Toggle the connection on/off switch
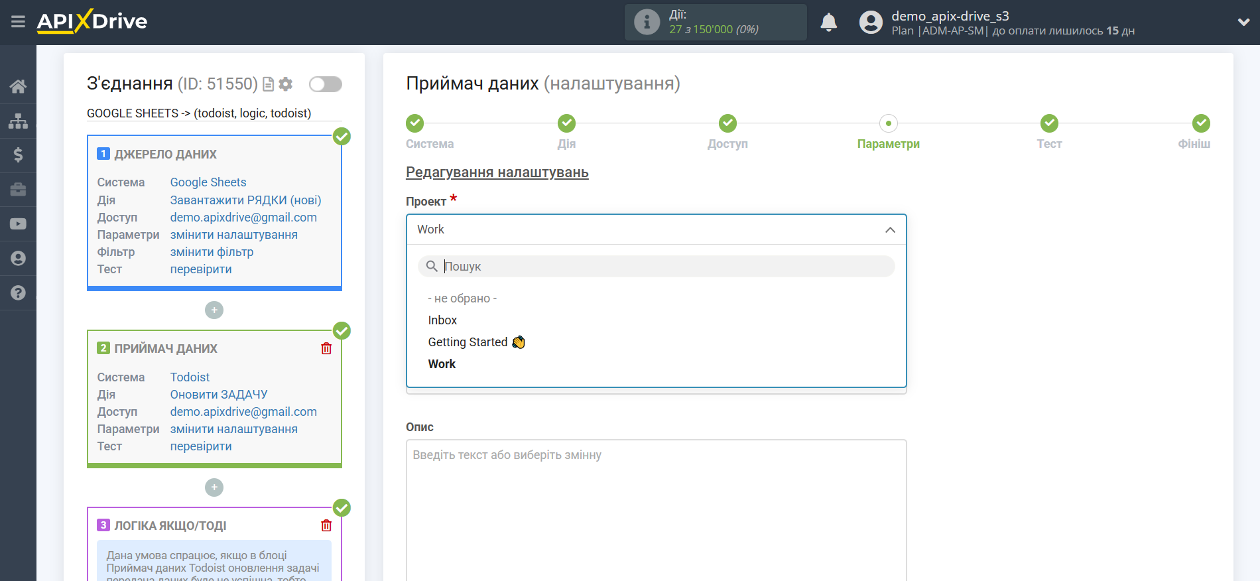The width and height of the screenshot is (1260, 581). tap(325, 84)
